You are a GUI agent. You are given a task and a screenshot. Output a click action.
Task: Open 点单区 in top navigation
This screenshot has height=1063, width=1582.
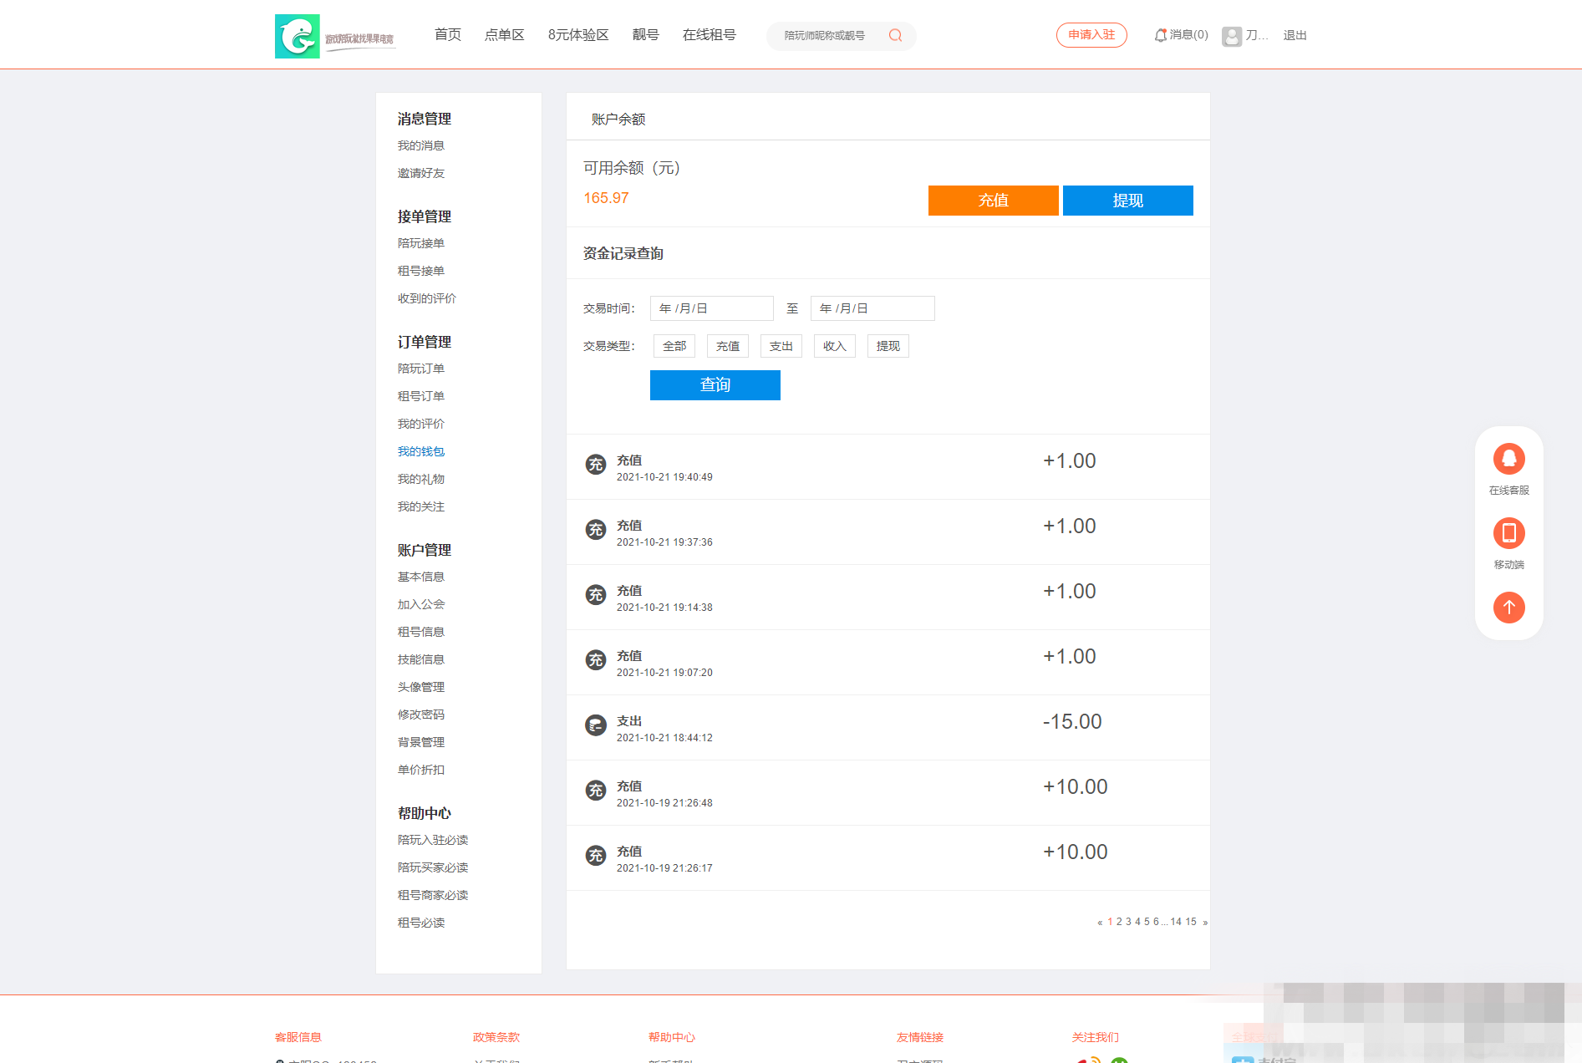pyautogui.click(x=504, y=35)
